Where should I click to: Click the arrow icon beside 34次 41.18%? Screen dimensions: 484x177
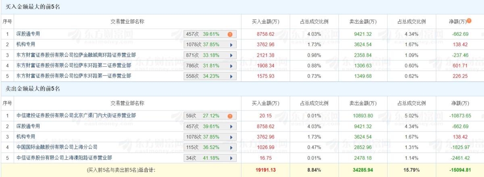click(232, 158)
